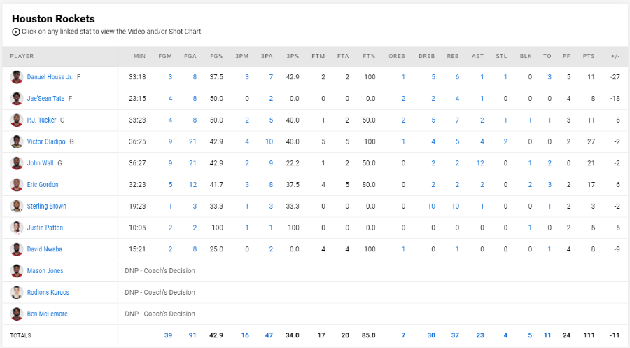Click Mason Jones DNP - Coach's Decision text

point(160,271)
